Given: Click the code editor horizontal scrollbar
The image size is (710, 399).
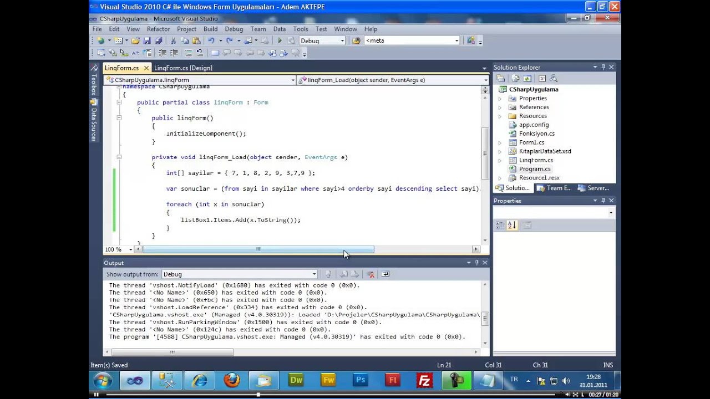Looking at the screenshot, I should [258, 249].
